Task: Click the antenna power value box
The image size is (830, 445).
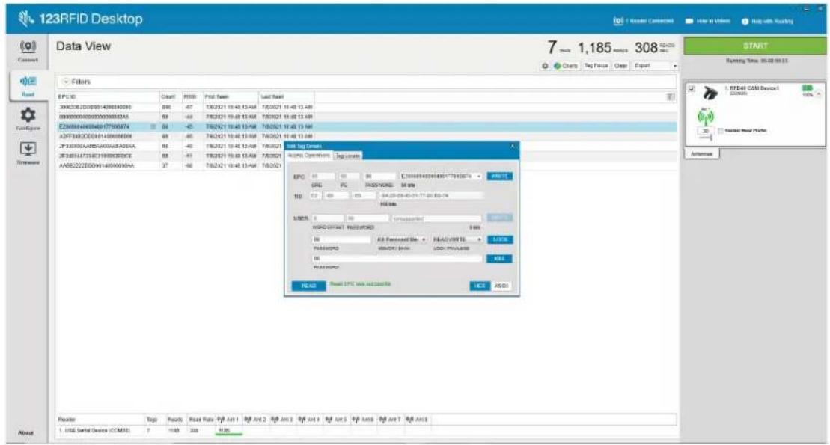Action: pyautogui.click(x=704, y=131)
